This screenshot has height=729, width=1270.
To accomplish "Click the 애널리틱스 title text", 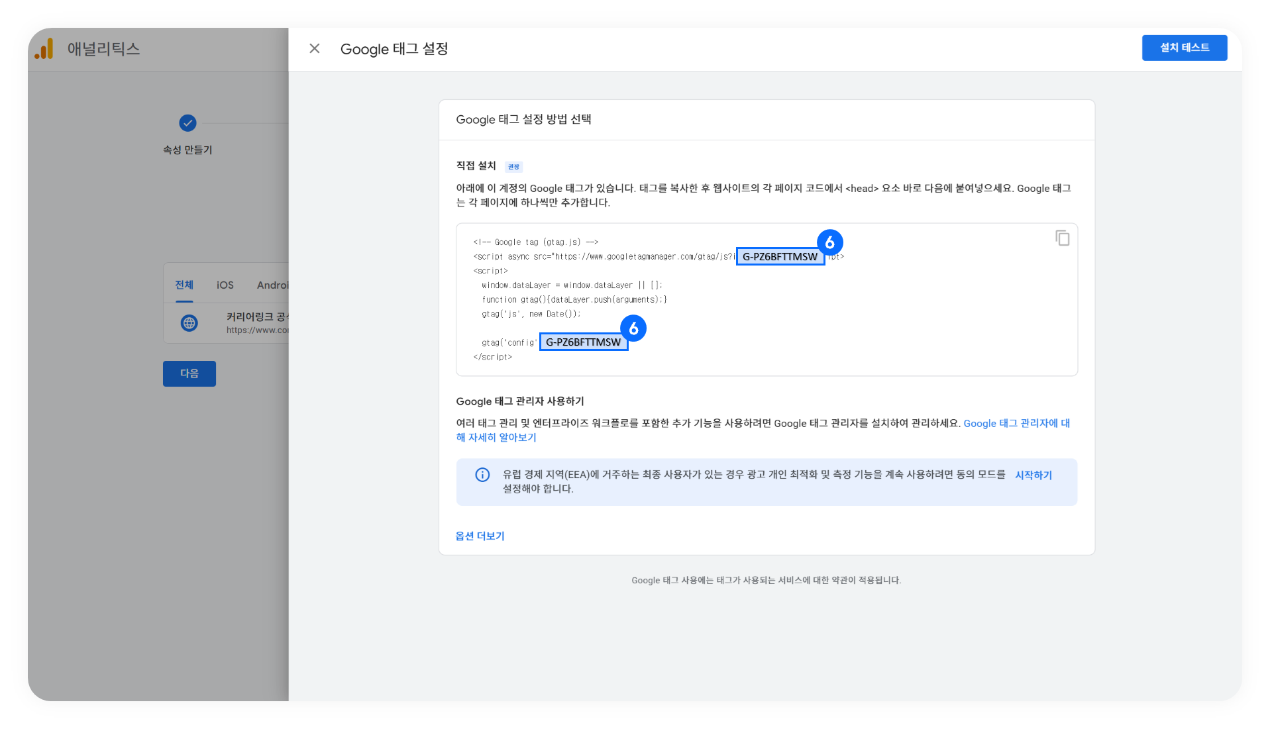I will click(x=104, y=48).
